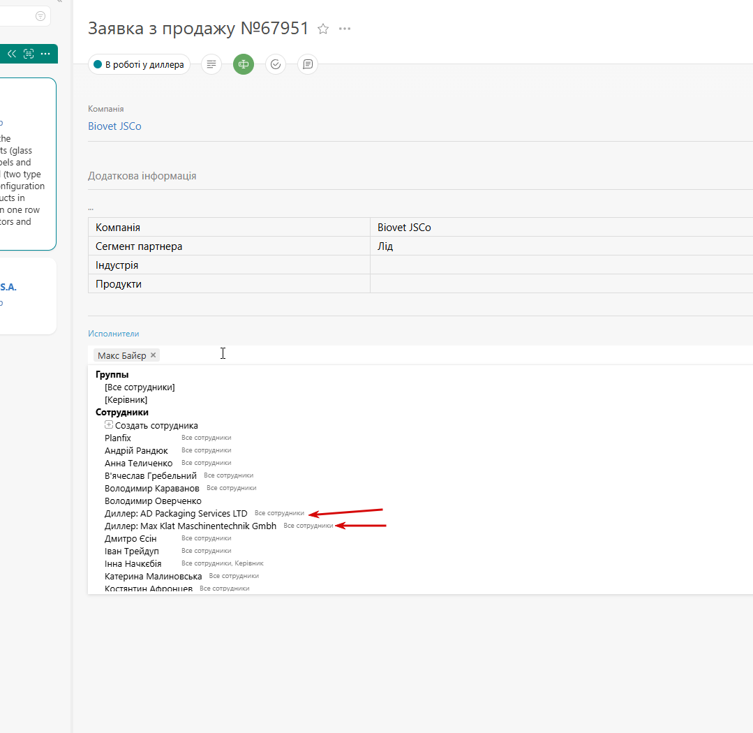Select the [Керівник] group
Screen dimensions: 753x733
tap(126, 399)
